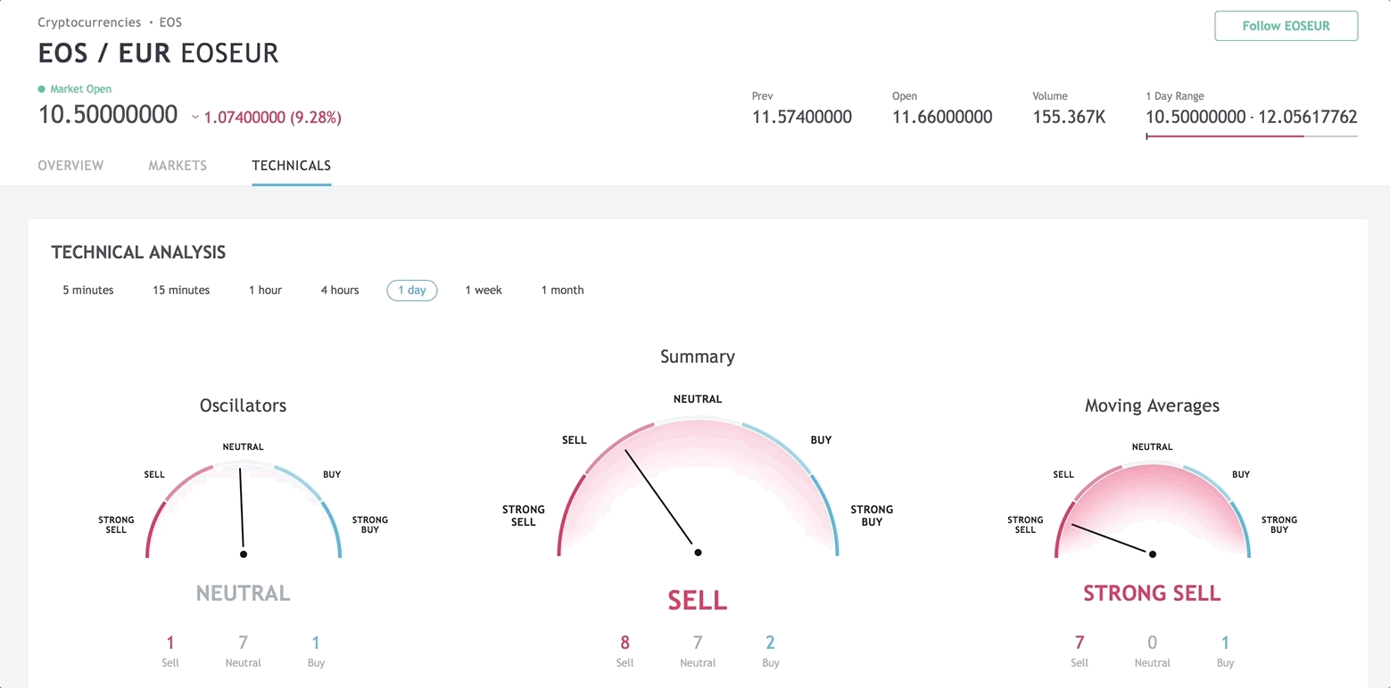Image resolution: width=1390 pixels, height=688 pixels.
Task: Select the Technicals tab
Action: point(291,166)
